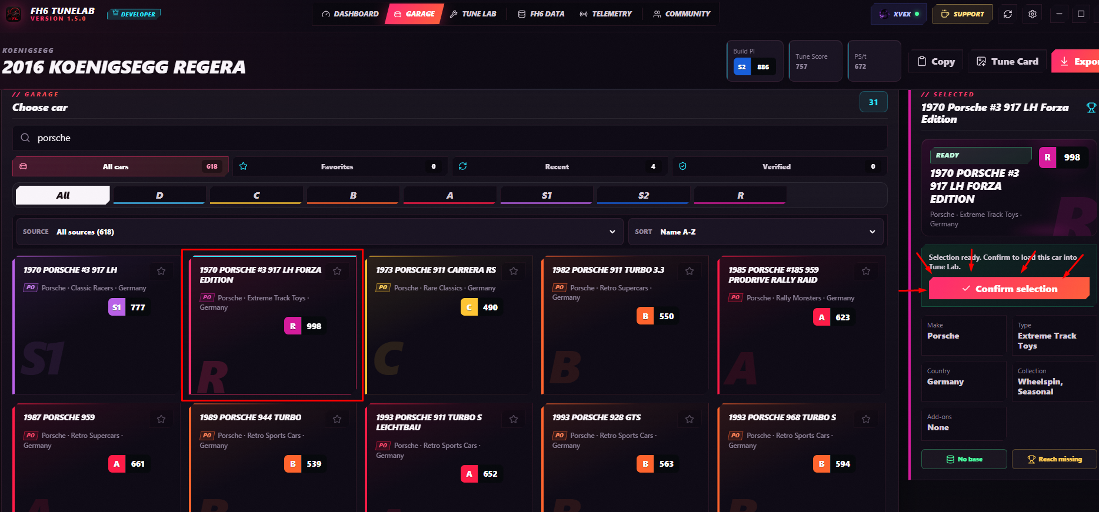Filter by class B
The height and width of the screenshot is (512, 1099).
point(353,195)
